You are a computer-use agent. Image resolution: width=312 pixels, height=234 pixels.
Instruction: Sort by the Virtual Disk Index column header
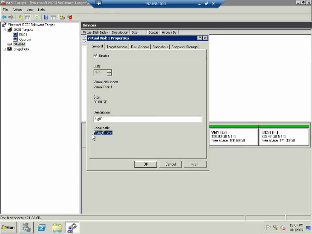(96, 32)
